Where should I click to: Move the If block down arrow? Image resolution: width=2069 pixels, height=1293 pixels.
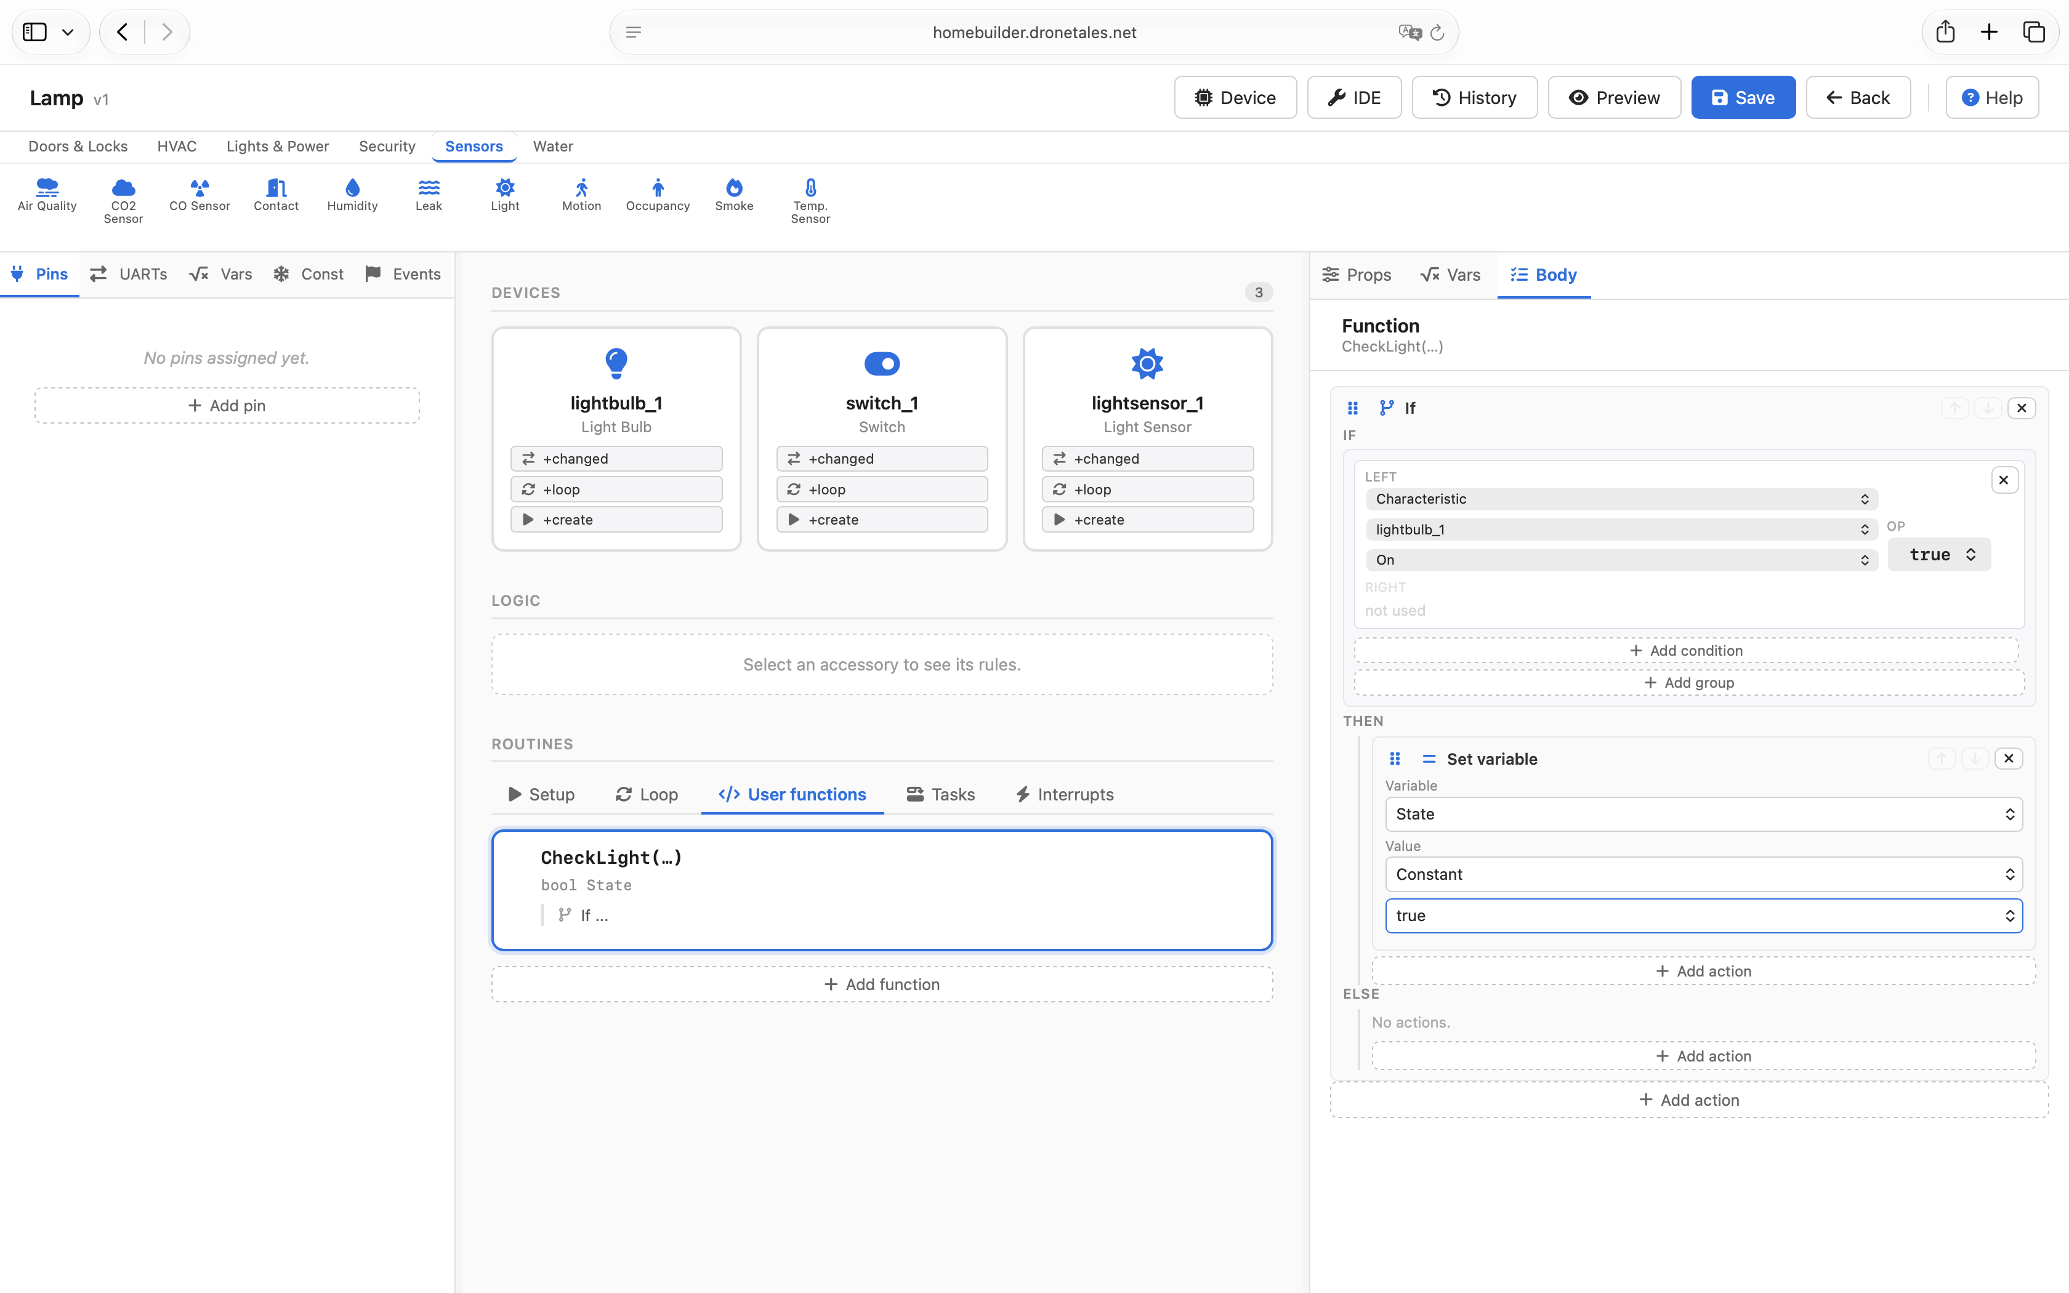pyautogui.click(x=1988, y=408)
